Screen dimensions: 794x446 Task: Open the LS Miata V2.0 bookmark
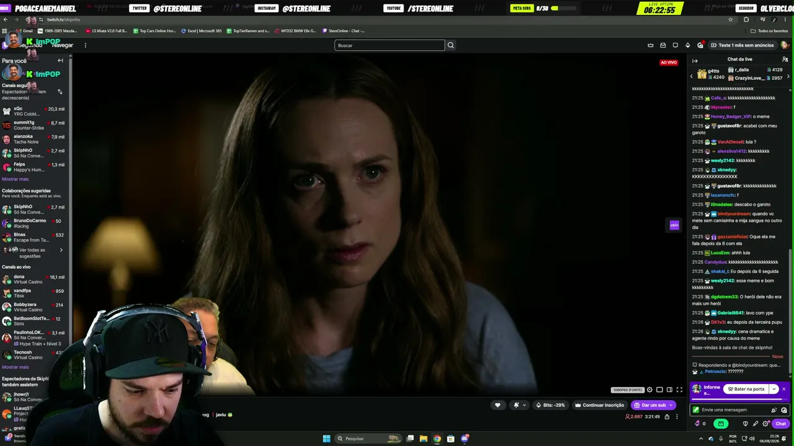[106, 30]
